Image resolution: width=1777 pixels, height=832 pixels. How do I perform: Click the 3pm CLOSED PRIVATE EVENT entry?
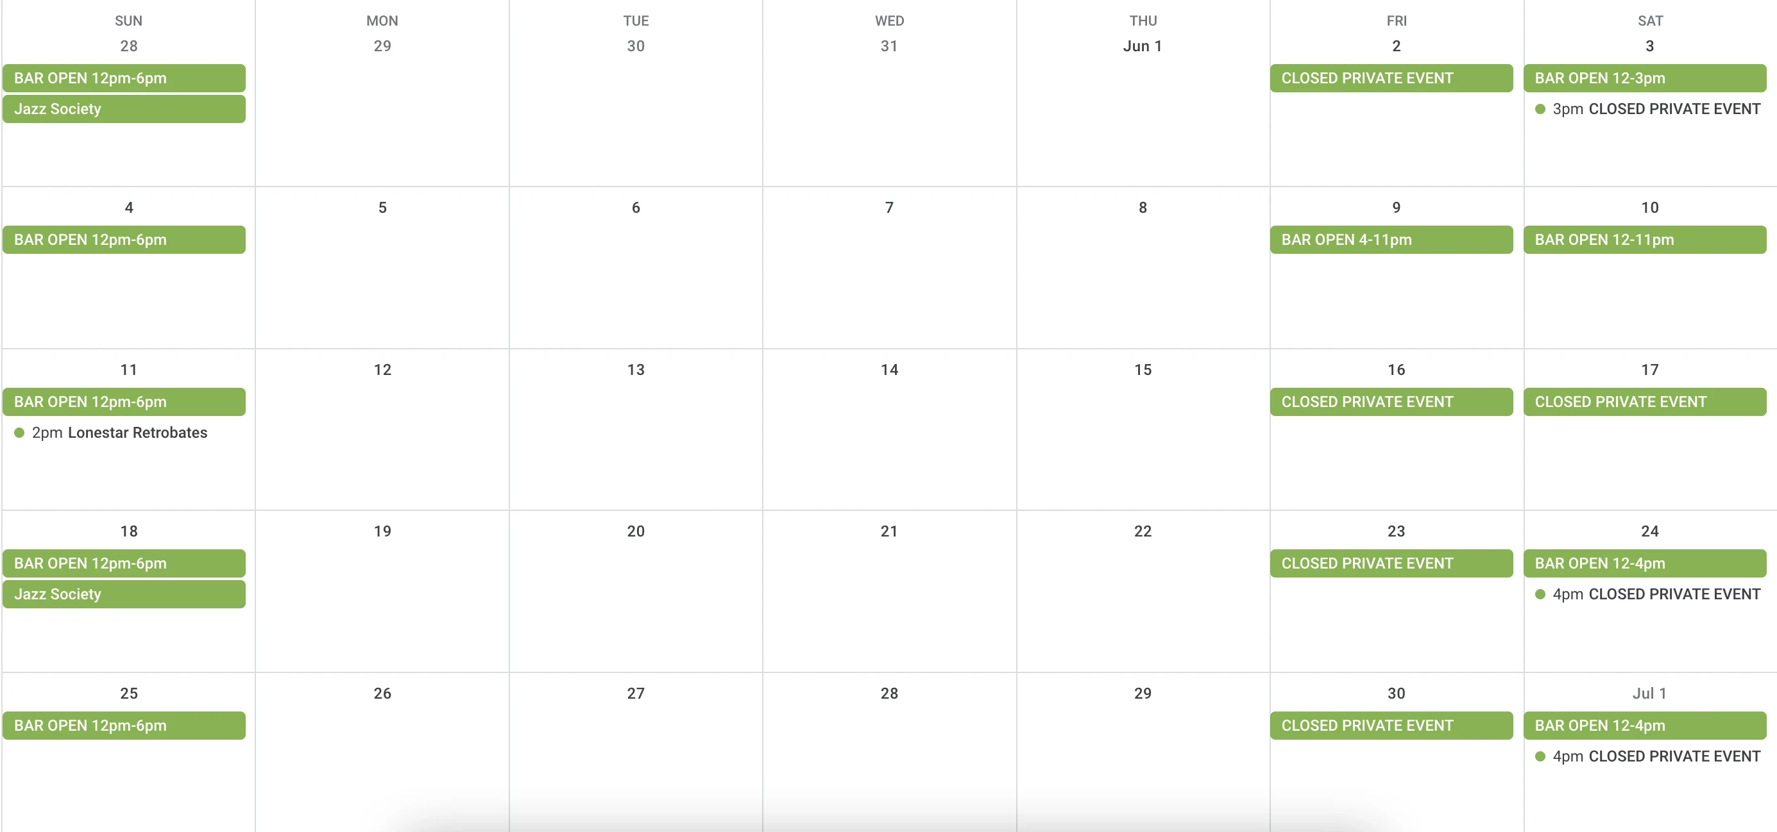click(x=1647, y=109)
